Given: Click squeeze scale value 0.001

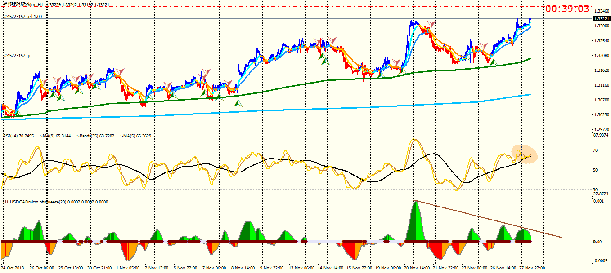Looking at the screenshot, I should pyautogui.click(x=599, y=201).
